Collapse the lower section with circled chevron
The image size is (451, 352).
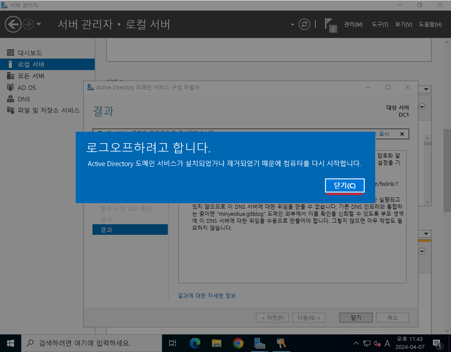422,251
